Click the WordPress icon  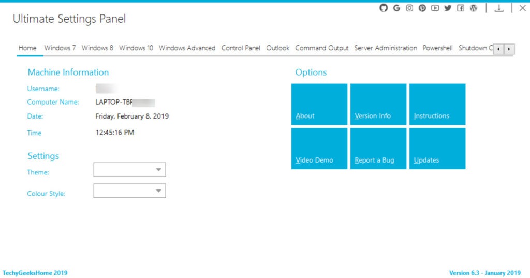(474, 8)
